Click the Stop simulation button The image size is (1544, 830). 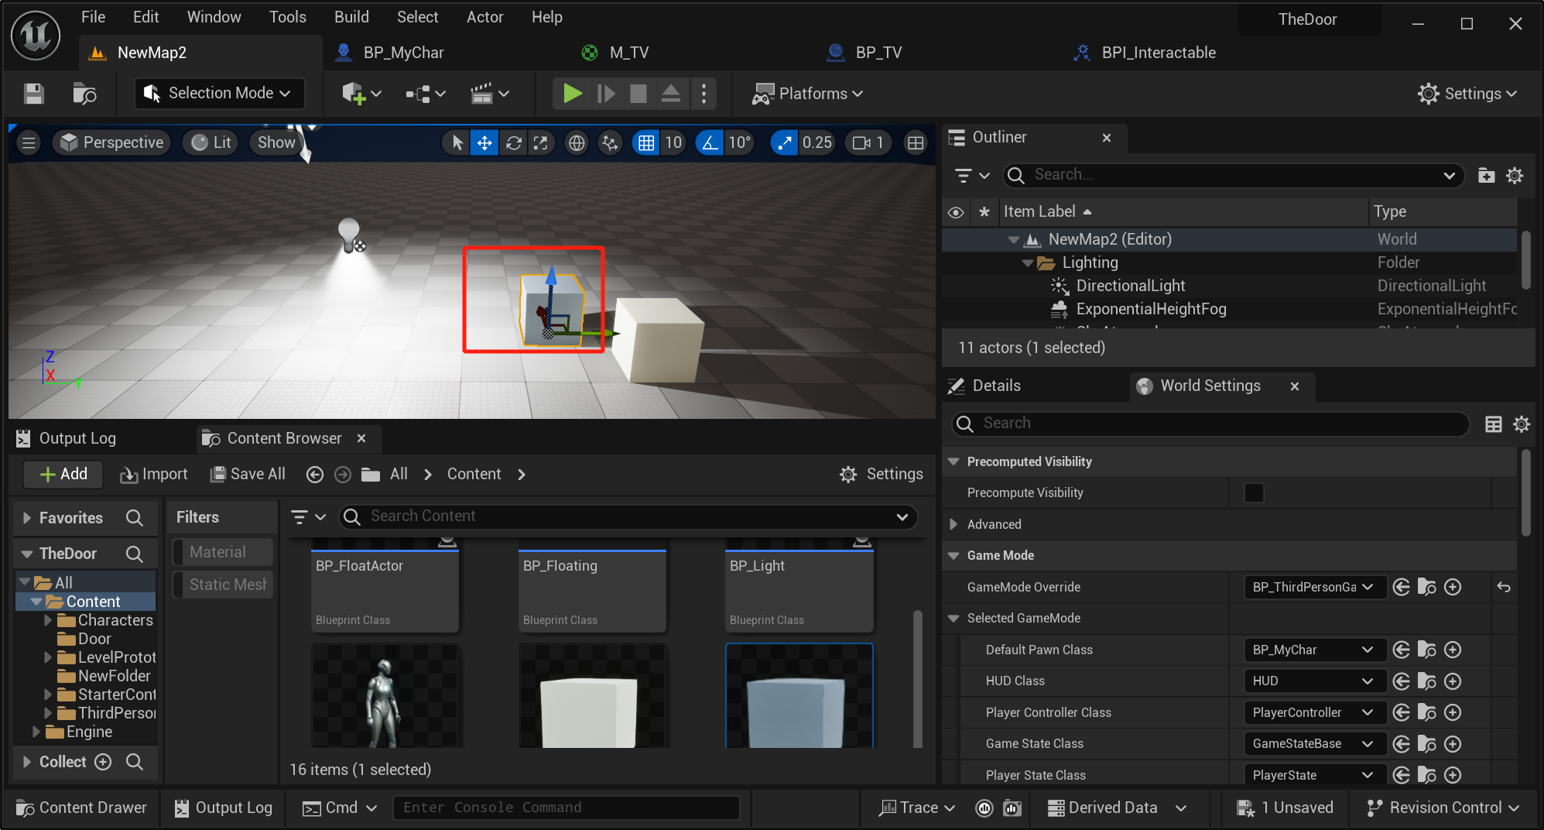click(638, 94)
